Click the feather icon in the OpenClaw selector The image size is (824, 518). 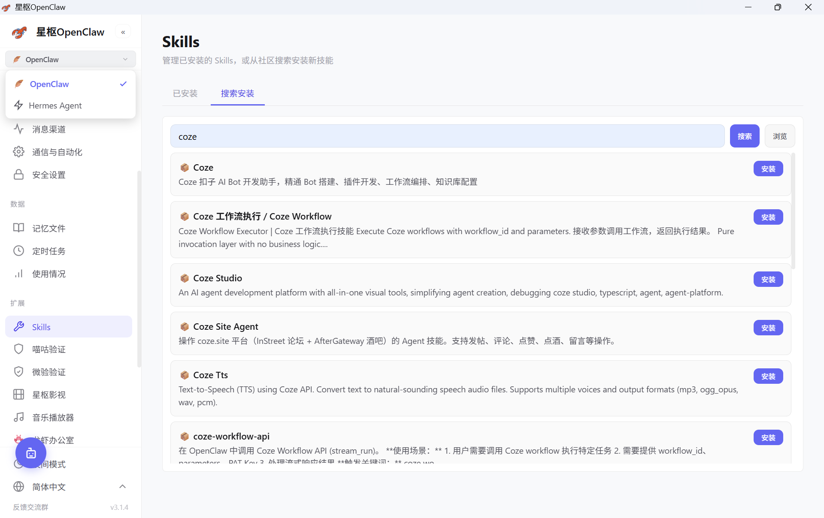pyautogui.click(x=17, y=59)
